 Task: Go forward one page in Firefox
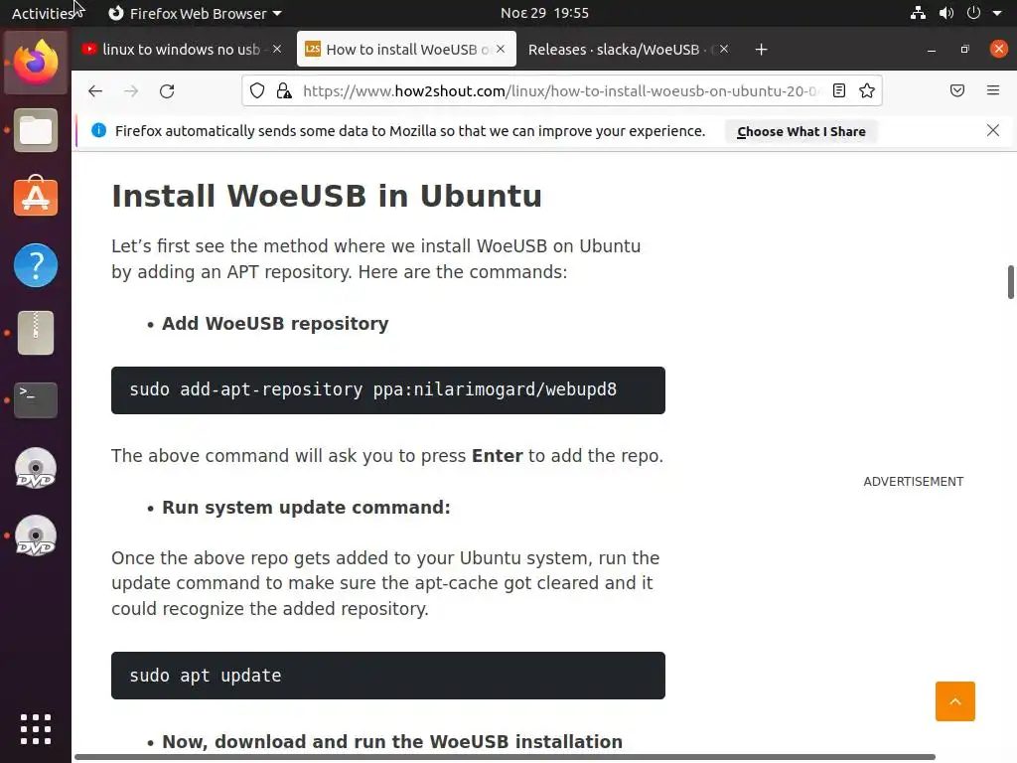pyautogui.click(x=131, y=90)
